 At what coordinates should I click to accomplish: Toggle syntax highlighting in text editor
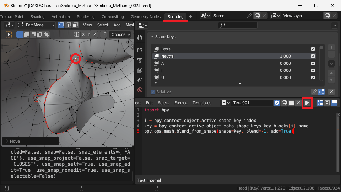click(x=334, y=103)
